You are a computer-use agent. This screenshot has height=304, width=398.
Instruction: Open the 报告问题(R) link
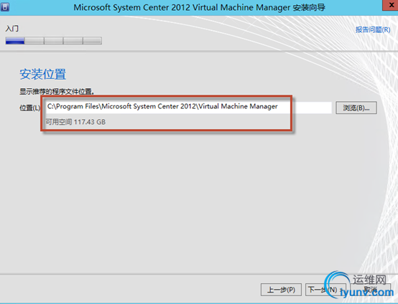pyautogui.click(x=373, y=29)
